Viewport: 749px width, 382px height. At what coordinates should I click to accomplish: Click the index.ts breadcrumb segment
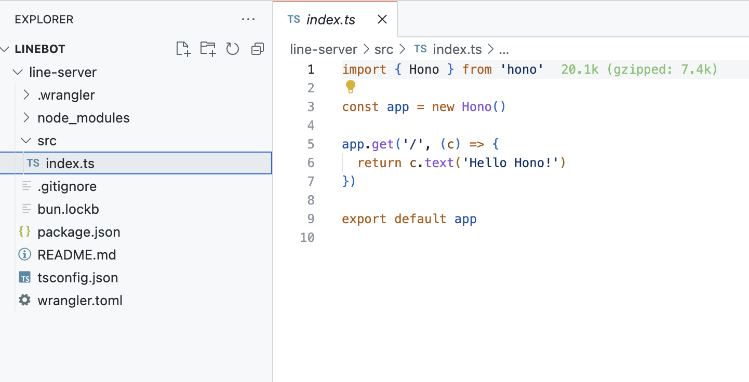pyautogui.click(x=457, y=49)
